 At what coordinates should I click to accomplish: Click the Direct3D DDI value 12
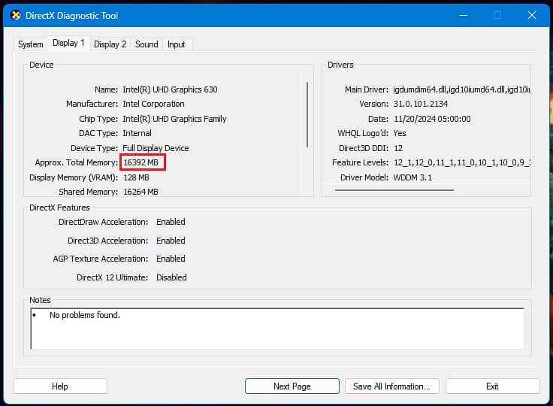(398, 148)
